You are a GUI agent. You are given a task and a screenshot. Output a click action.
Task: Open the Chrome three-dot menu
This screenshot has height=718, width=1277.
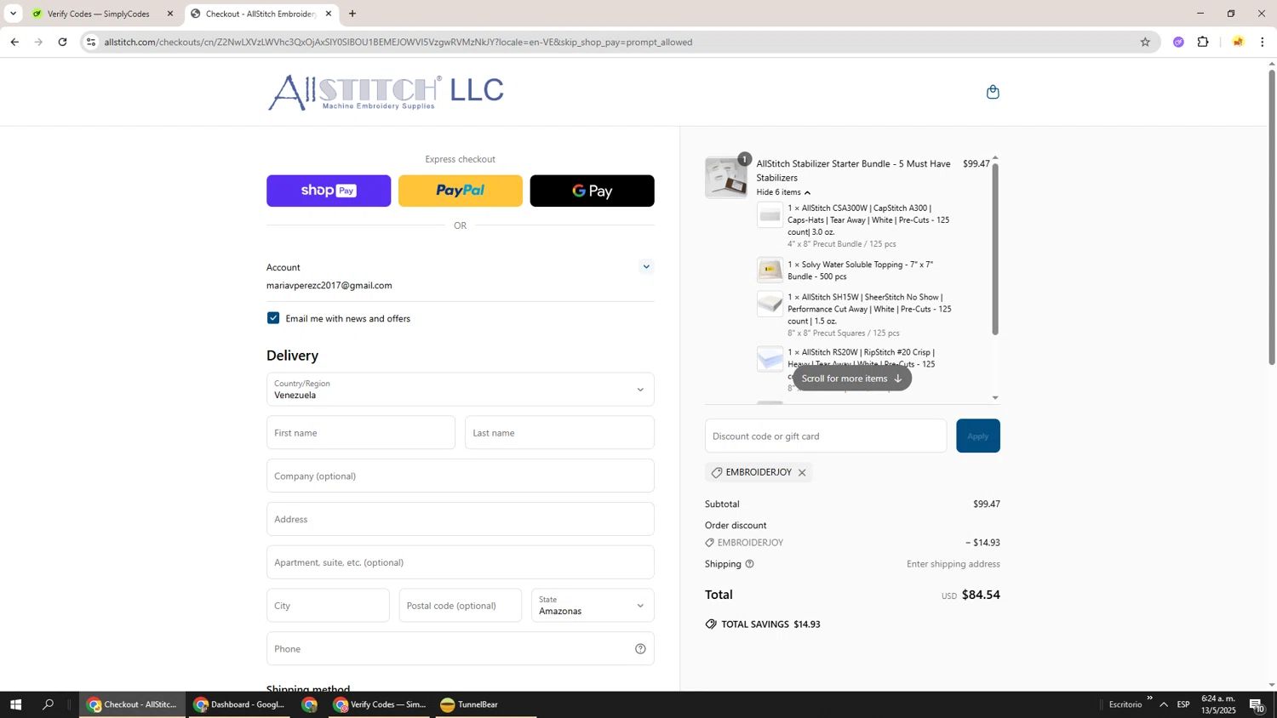pos(1263,42)
